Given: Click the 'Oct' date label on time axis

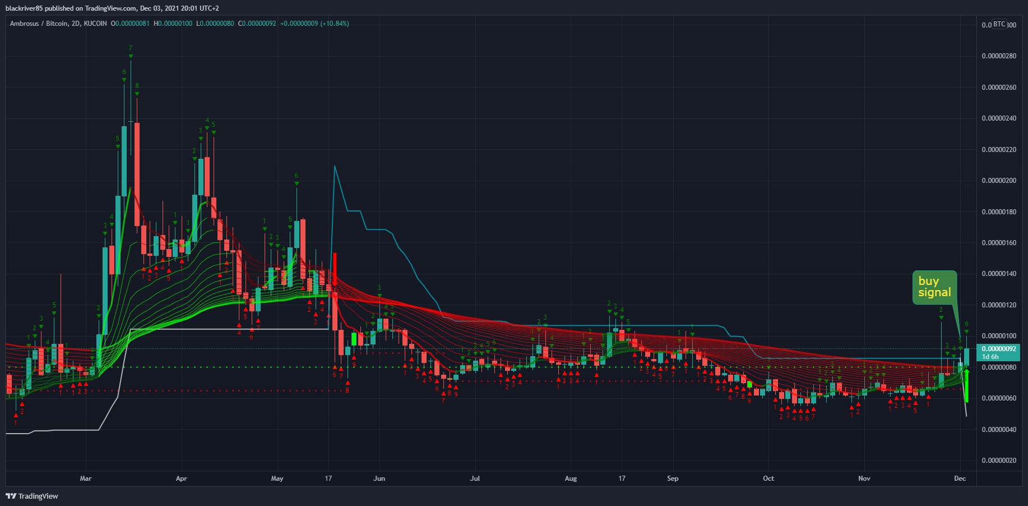Looking at the screenshot, I should pyautogui.click(x=768, y=479).
